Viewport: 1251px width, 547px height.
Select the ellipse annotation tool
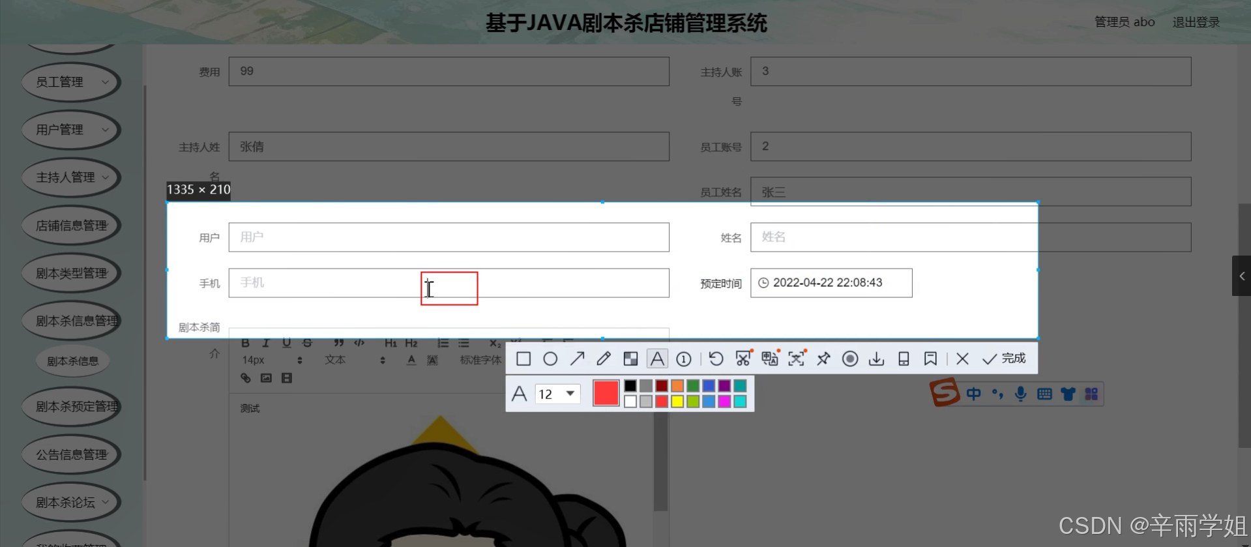click(x=550, y=359)
